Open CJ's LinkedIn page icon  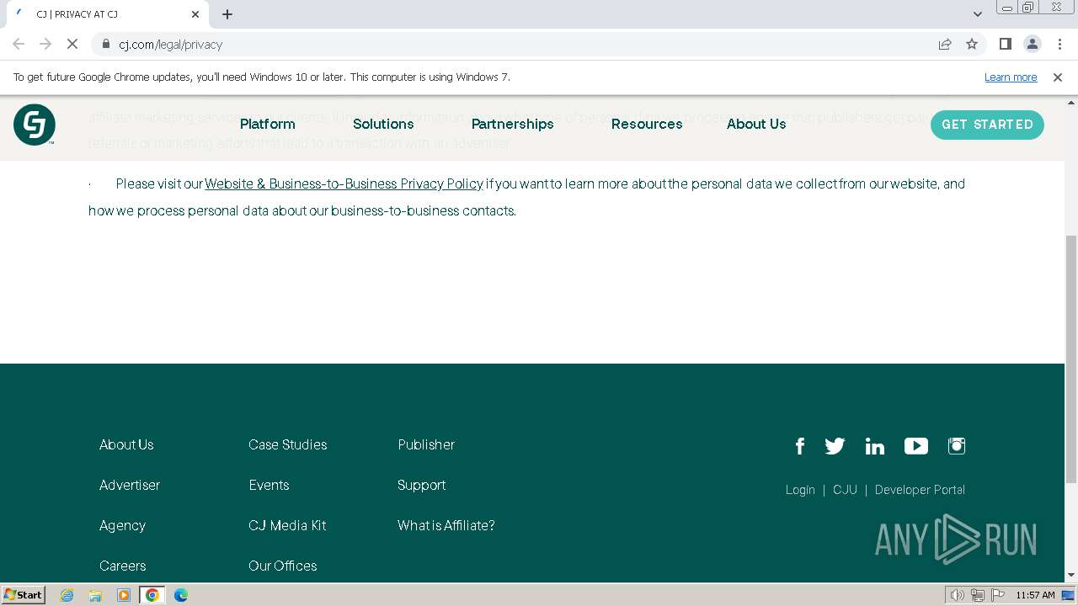(875, 446)
